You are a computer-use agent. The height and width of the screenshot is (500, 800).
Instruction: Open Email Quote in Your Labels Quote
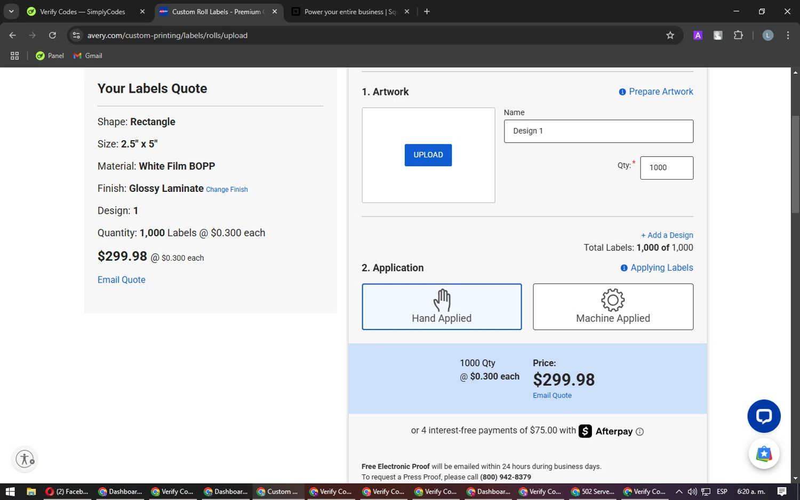pyautogui.click(x=122, y=280)
